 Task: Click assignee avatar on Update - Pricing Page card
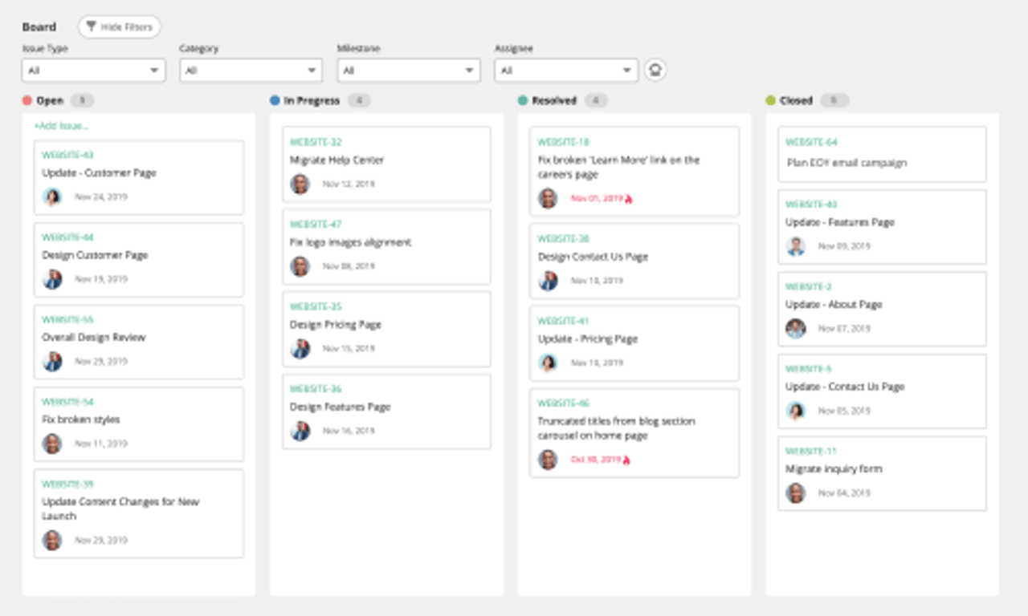coord(548,363)
